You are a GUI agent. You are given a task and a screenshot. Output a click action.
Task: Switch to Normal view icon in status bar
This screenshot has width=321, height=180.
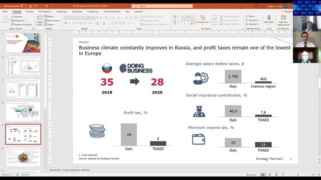pos(263,174)
